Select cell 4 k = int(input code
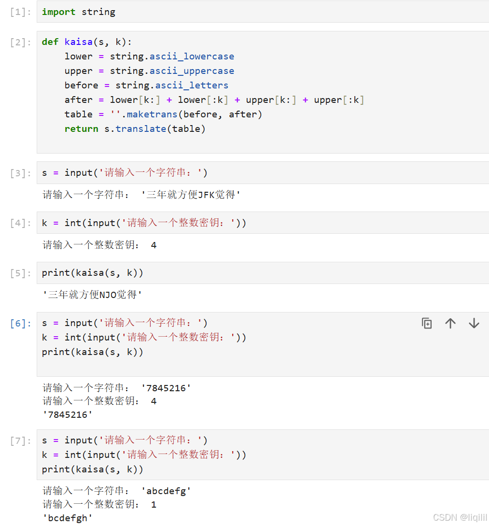The image size is (489, 526). click(x=144, y=223)
